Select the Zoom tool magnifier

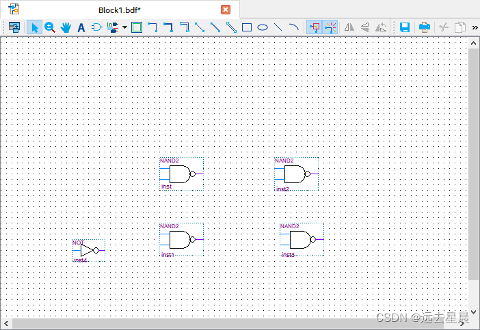coord(50,27)
